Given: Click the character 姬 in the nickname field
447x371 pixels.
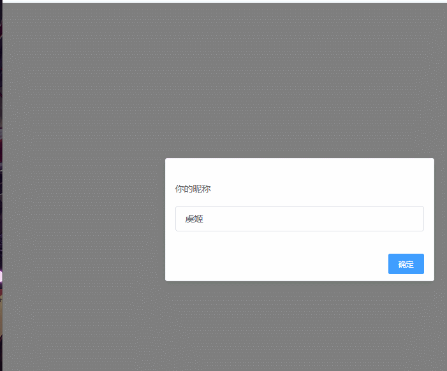Looking at the screenshot, I should [199, 219].
